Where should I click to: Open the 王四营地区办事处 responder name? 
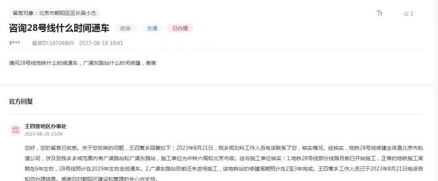[45, 126]
